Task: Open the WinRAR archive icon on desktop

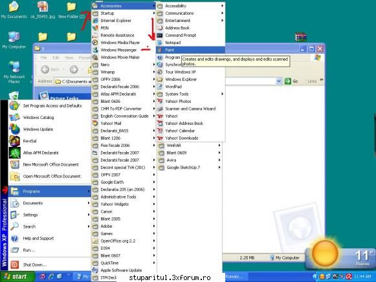Action: coord(301,37)
